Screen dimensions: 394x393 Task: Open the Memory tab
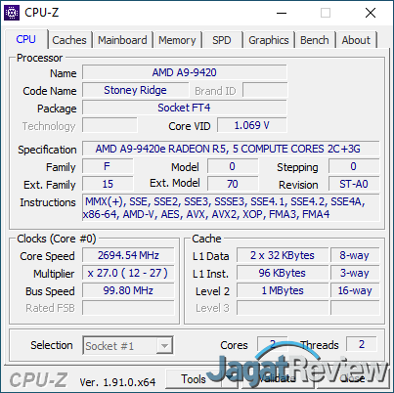click(177, 40)
